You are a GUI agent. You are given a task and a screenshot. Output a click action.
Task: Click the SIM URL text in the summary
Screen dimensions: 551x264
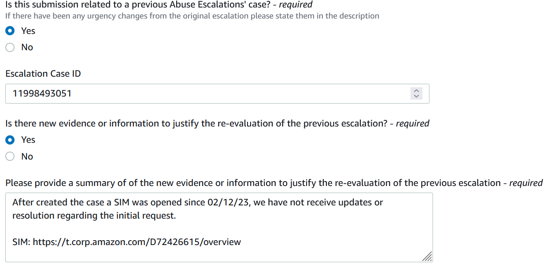pos(137,242)
